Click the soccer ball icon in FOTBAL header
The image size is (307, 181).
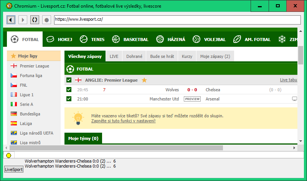point(70,69)
